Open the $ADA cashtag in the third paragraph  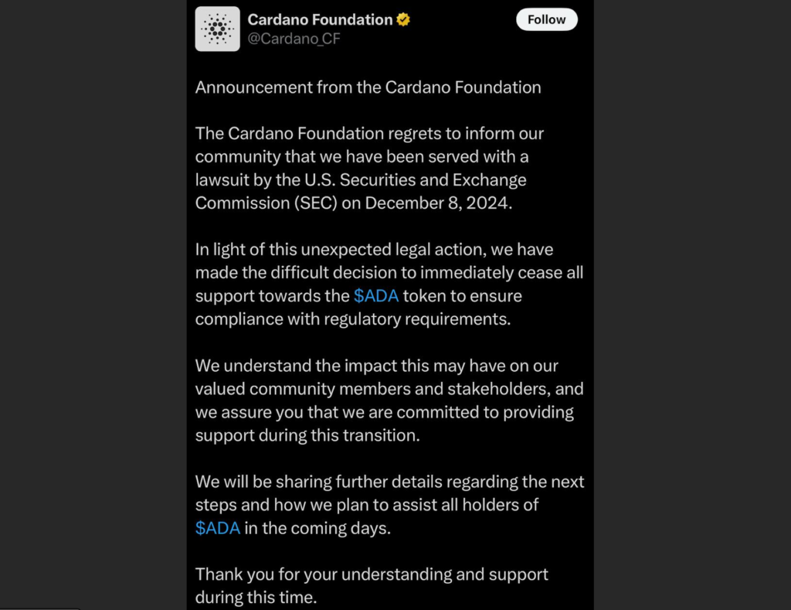coord(378,295)
